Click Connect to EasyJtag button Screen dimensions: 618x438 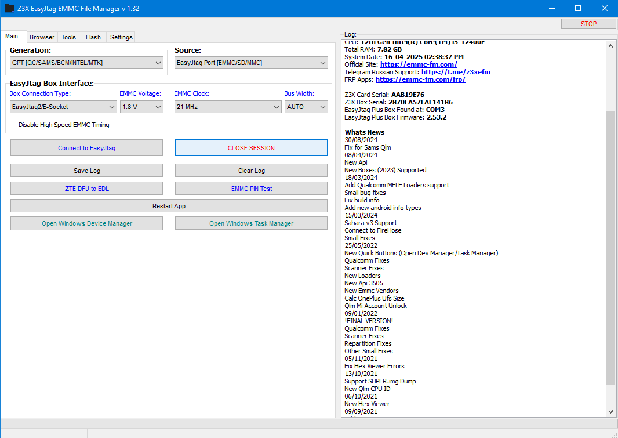87,148
